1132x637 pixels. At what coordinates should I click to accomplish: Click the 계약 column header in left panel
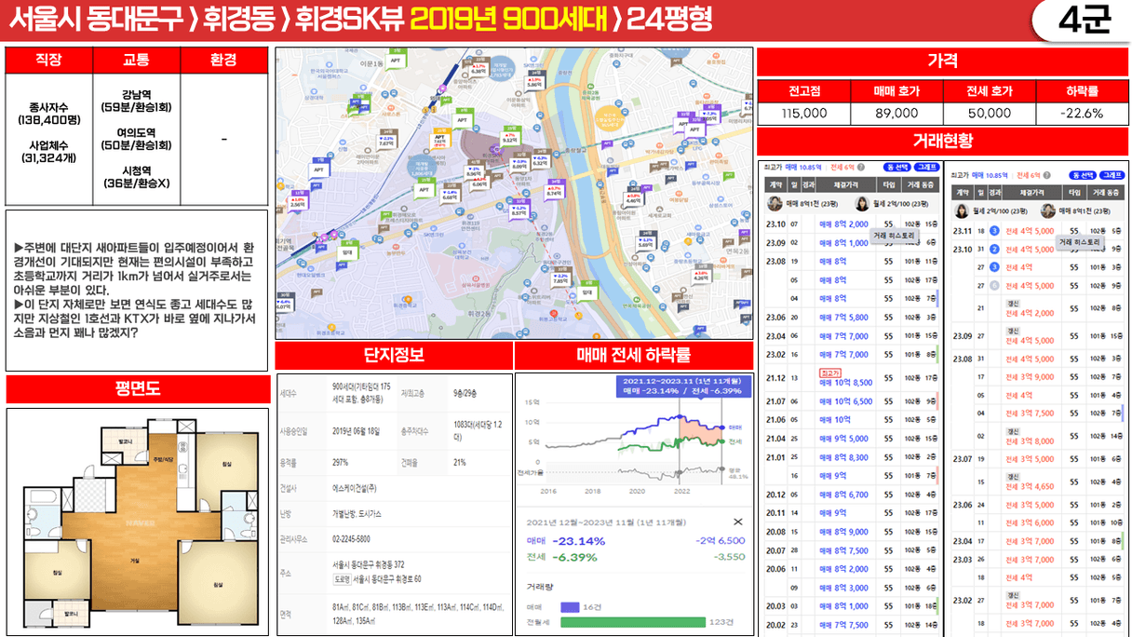click(775, 185)
